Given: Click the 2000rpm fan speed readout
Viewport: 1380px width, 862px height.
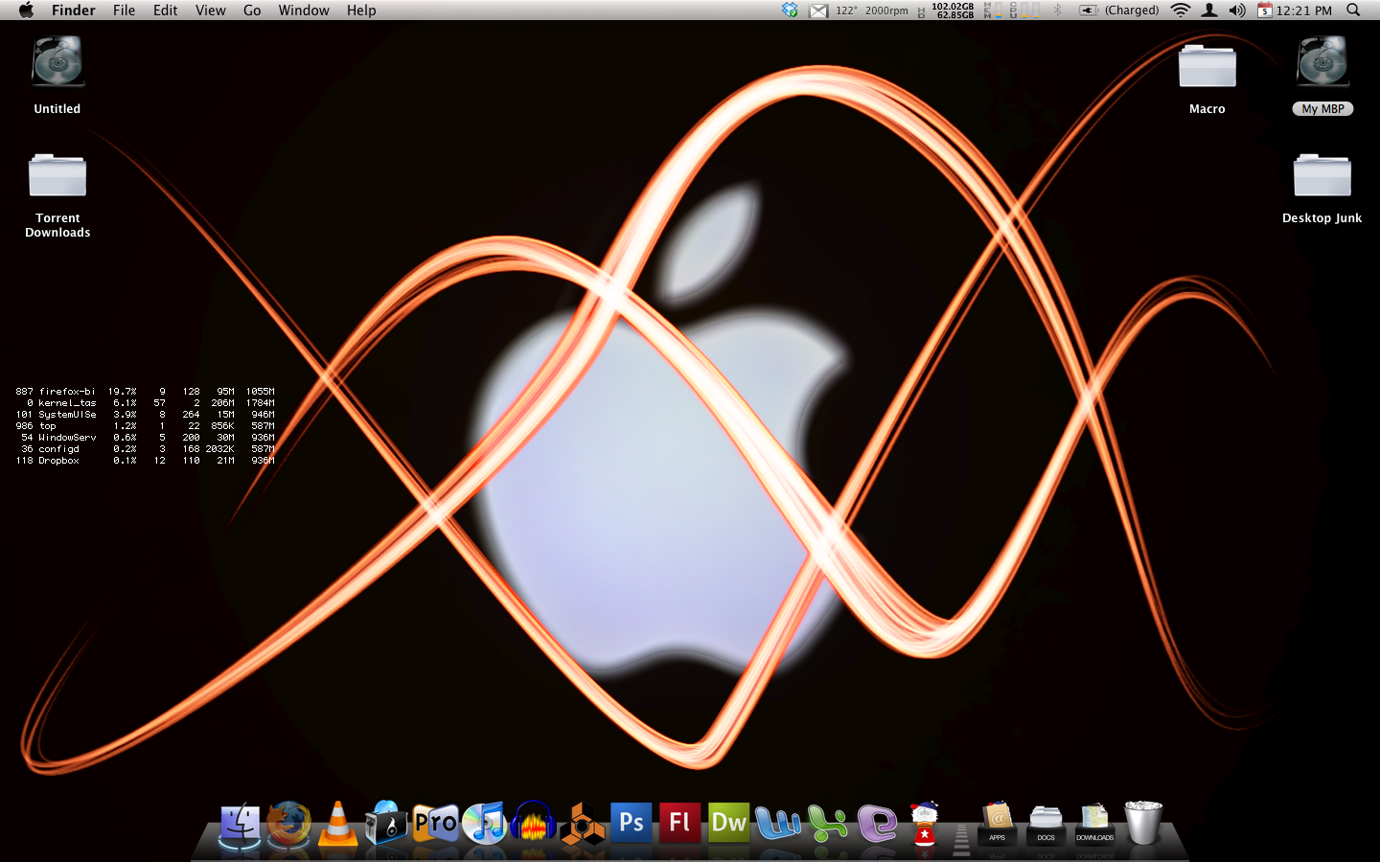Looking at the screenshot, I should tap(886, 11).
